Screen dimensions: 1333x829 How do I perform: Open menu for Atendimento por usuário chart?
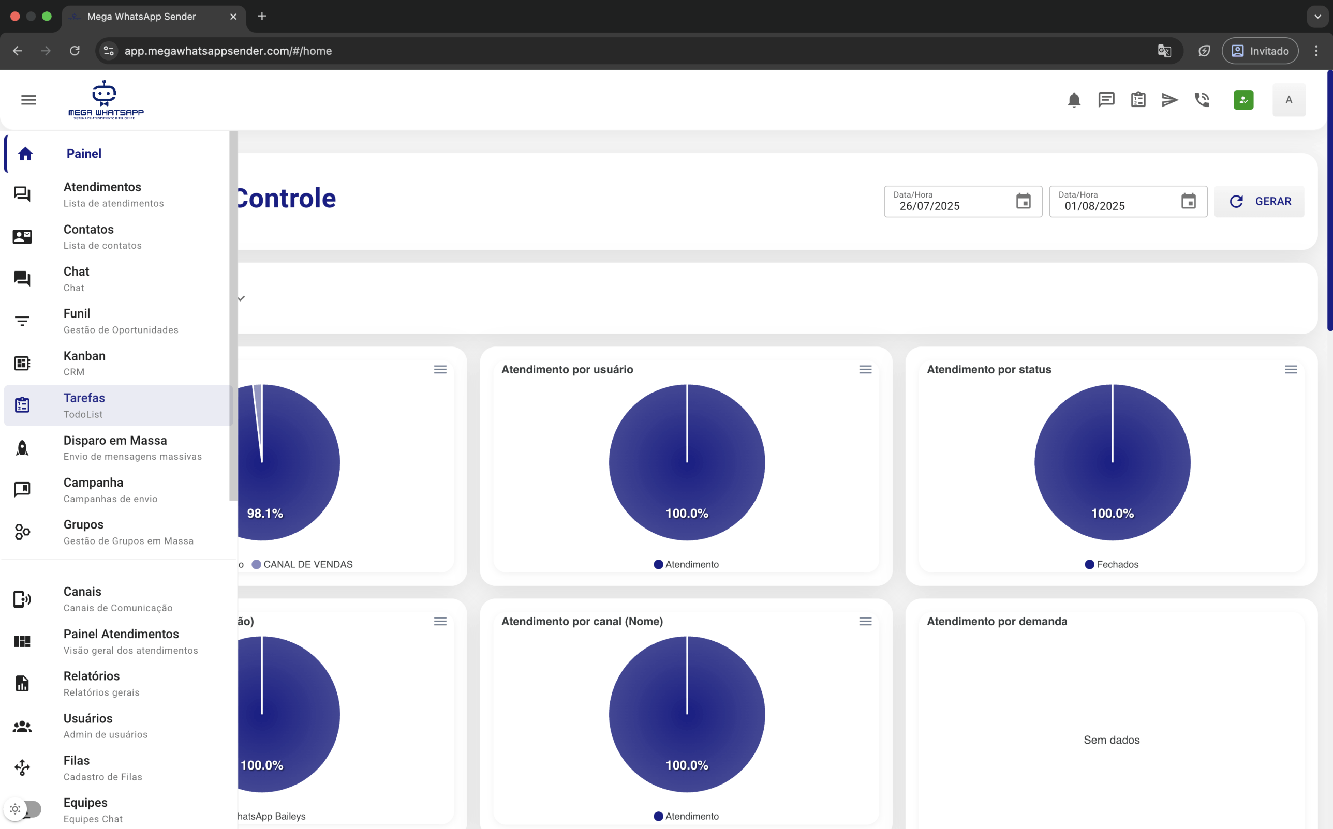tap(865, 370)
